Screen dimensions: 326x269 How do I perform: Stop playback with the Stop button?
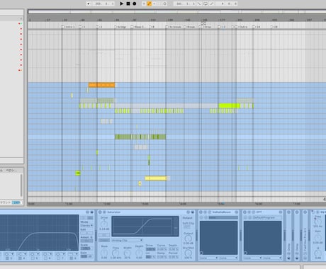(x=128, y=4)
